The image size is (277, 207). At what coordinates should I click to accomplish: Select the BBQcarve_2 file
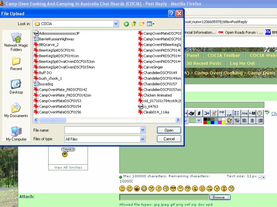click(49, 45)
